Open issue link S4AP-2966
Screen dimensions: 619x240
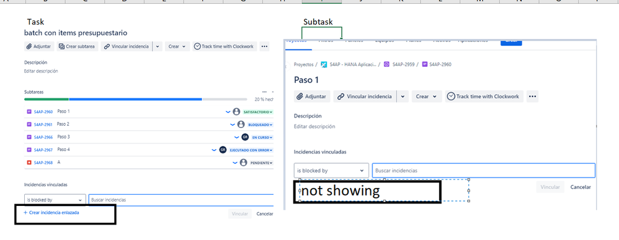43,137
